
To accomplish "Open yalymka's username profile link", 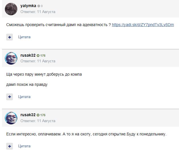I will [28, 6].
